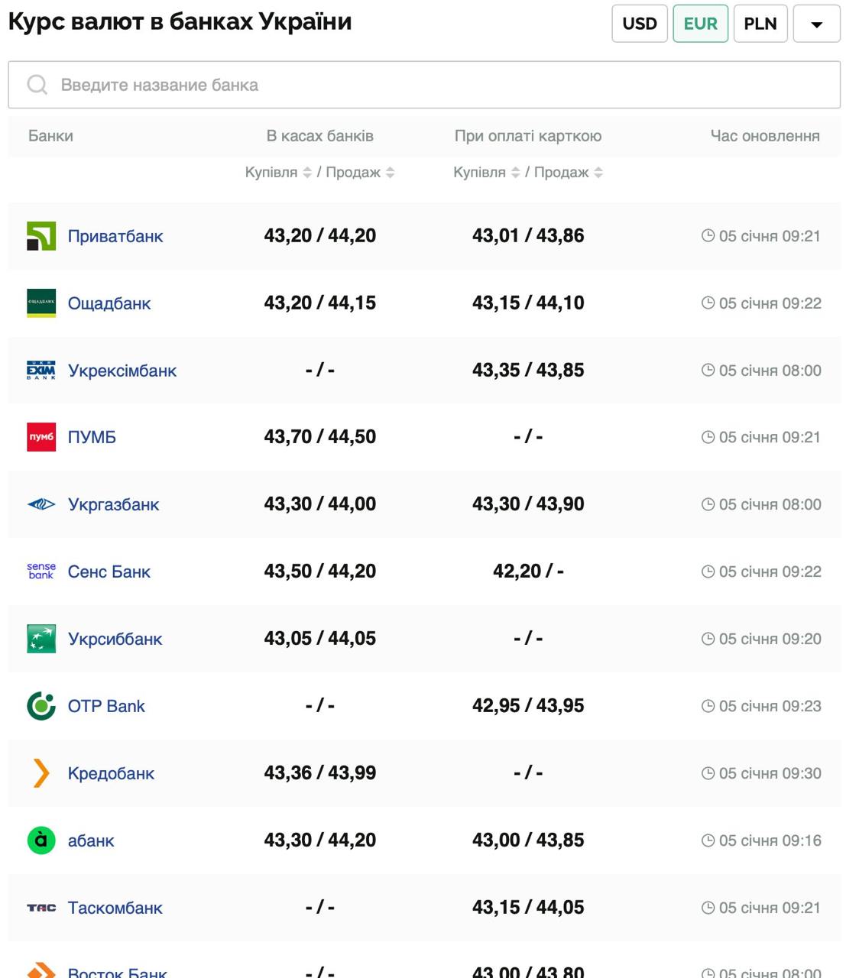Select the USD currency tab

click(640, 24)
